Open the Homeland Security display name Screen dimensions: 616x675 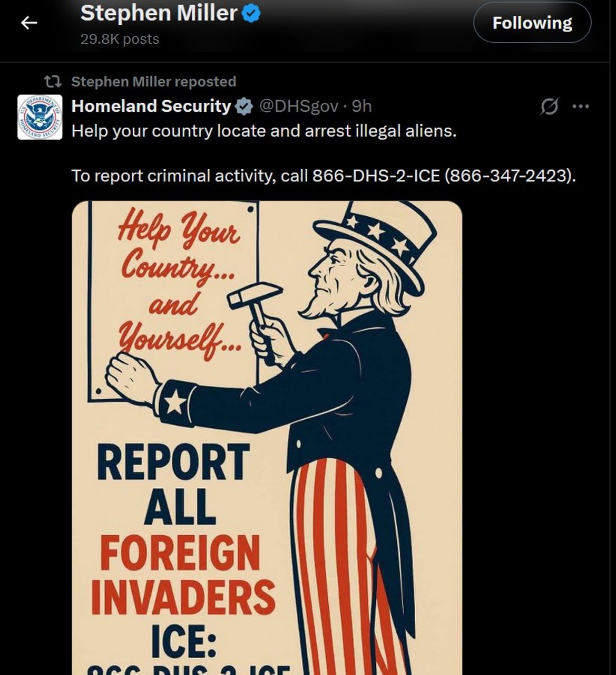(151, 106)
